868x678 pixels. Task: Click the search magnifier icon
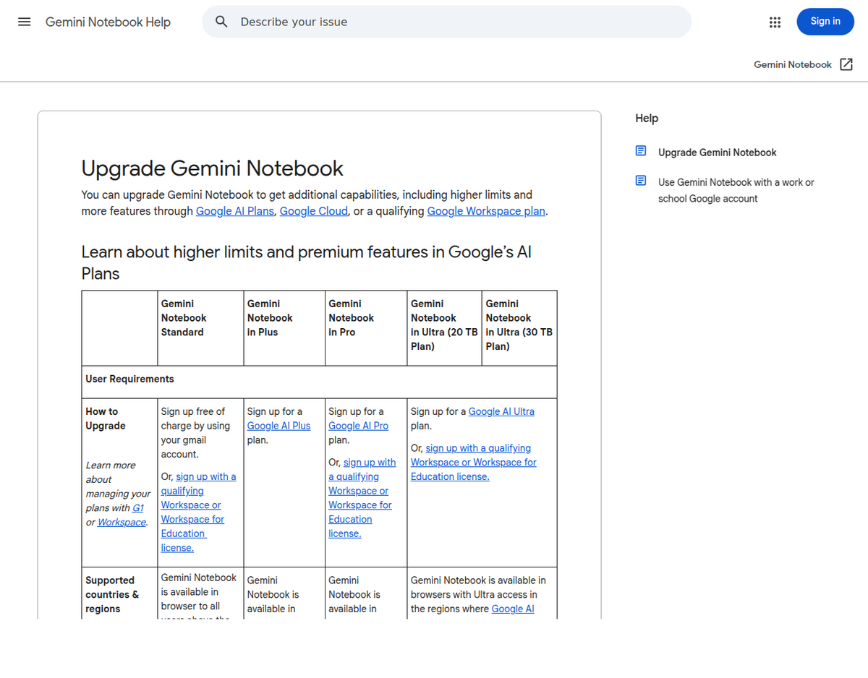coord(222,22)
